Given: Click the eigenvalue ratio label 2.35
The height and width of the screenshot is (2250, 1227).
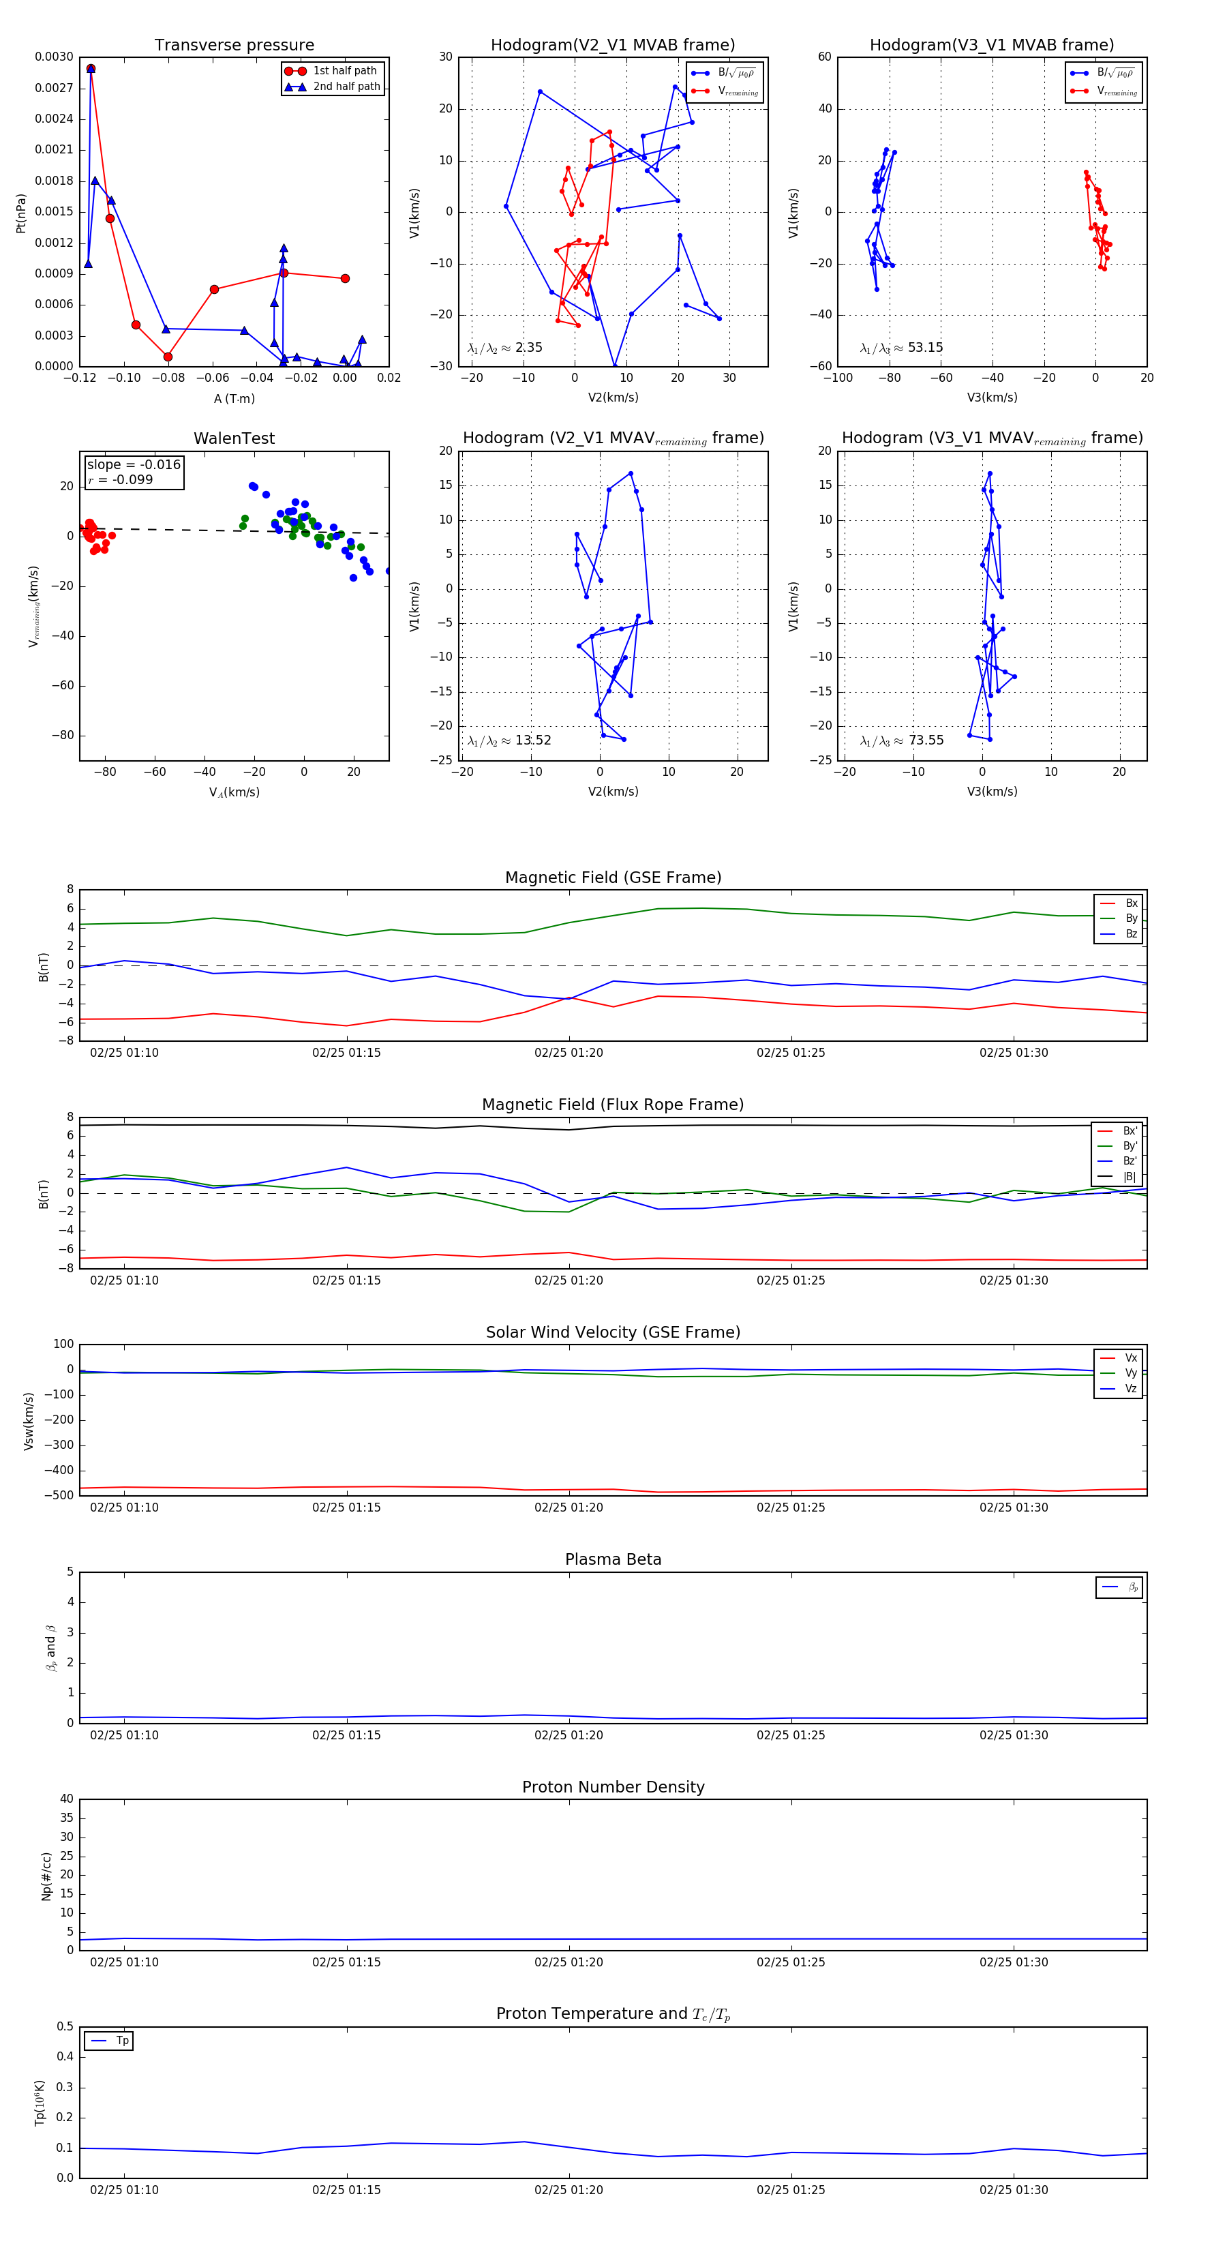Looking at the screenshot, I should tap(504, 348).
